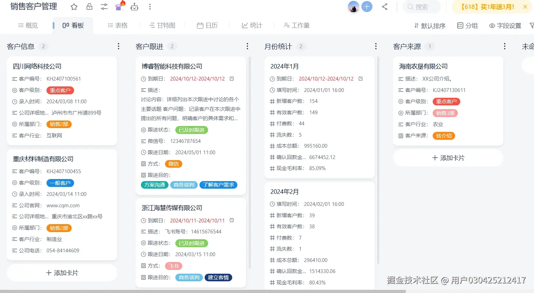
Task: Open the 客户信息 column options menu
Action: (x=119, y=46)
